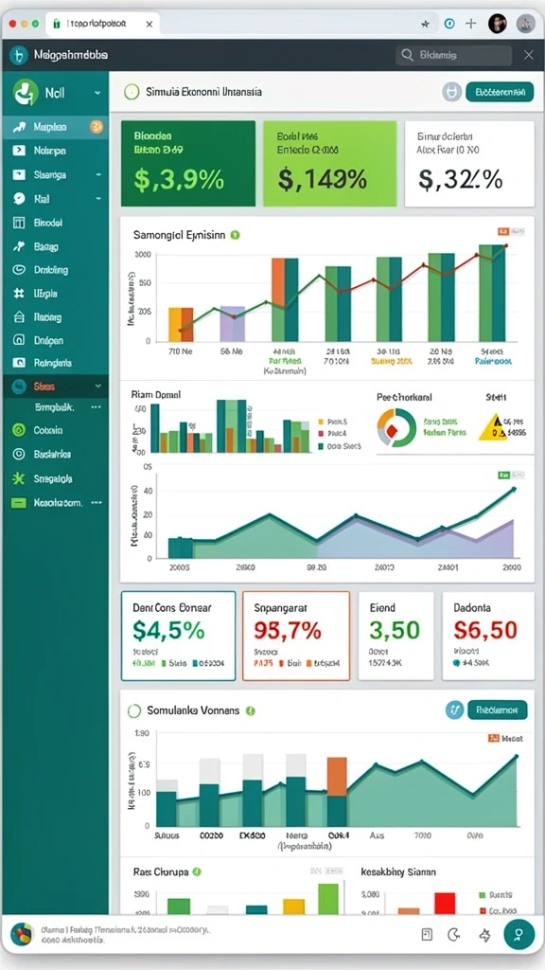545x970 pixels.
Task: Toggle the circle beside Simula Ekononni Untansia
Action: (x=131, y=92)
